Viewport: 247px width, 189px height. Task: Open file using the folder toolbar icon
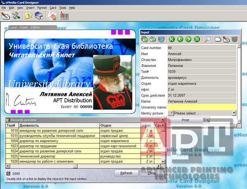pos(28,16)
